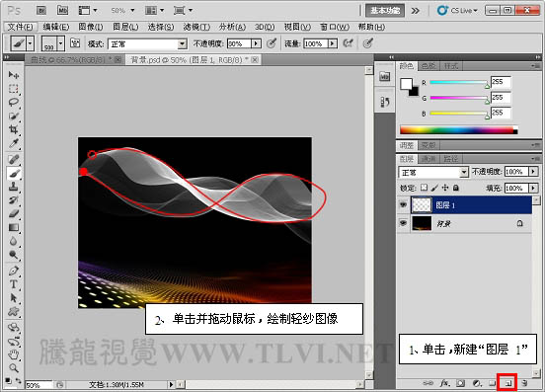Select the History Brush tool

pos(14,200)
